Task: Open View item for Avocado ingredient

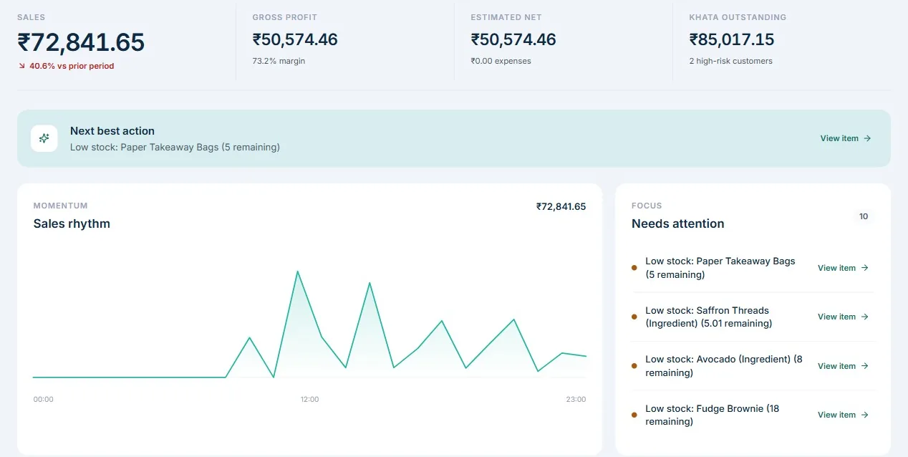Action: coord(843,366)
